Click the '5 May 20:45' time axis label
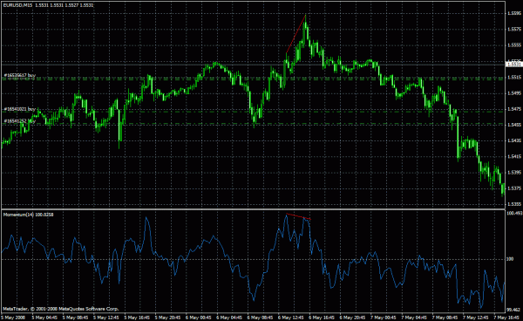Screen dimensions: 523x321 pos(168,318)
